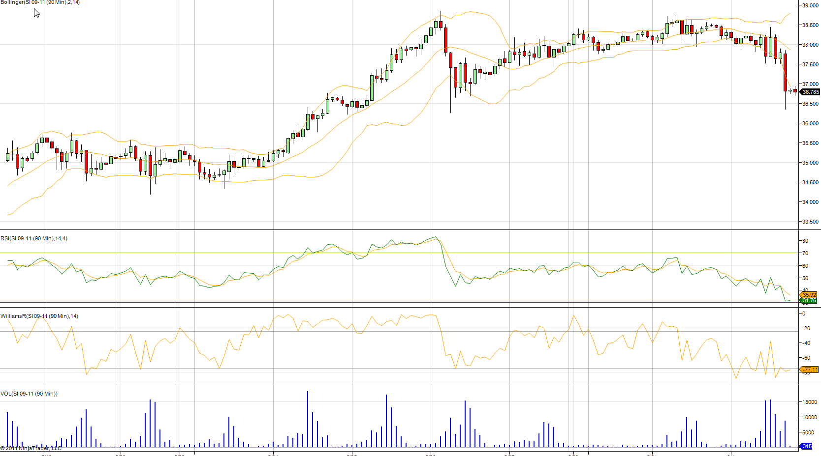Click the WilliamsR axis value 0

click(x=804, y=313)
